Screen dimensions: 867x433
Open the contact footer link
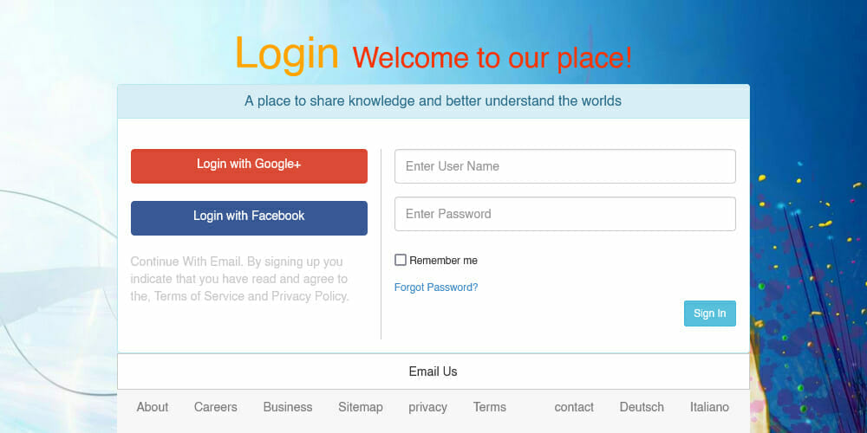click(574, 407)
